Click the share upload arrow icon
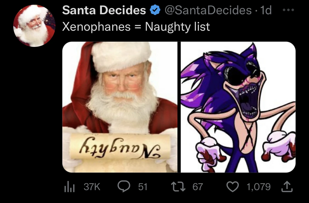Image resolution: width=309 pixels, height=203 pixels. point(287,187)
